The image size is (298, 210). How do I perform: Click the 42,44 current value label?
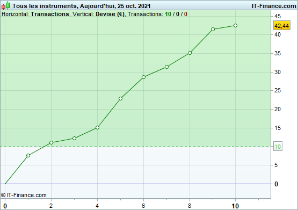(282, 26)
